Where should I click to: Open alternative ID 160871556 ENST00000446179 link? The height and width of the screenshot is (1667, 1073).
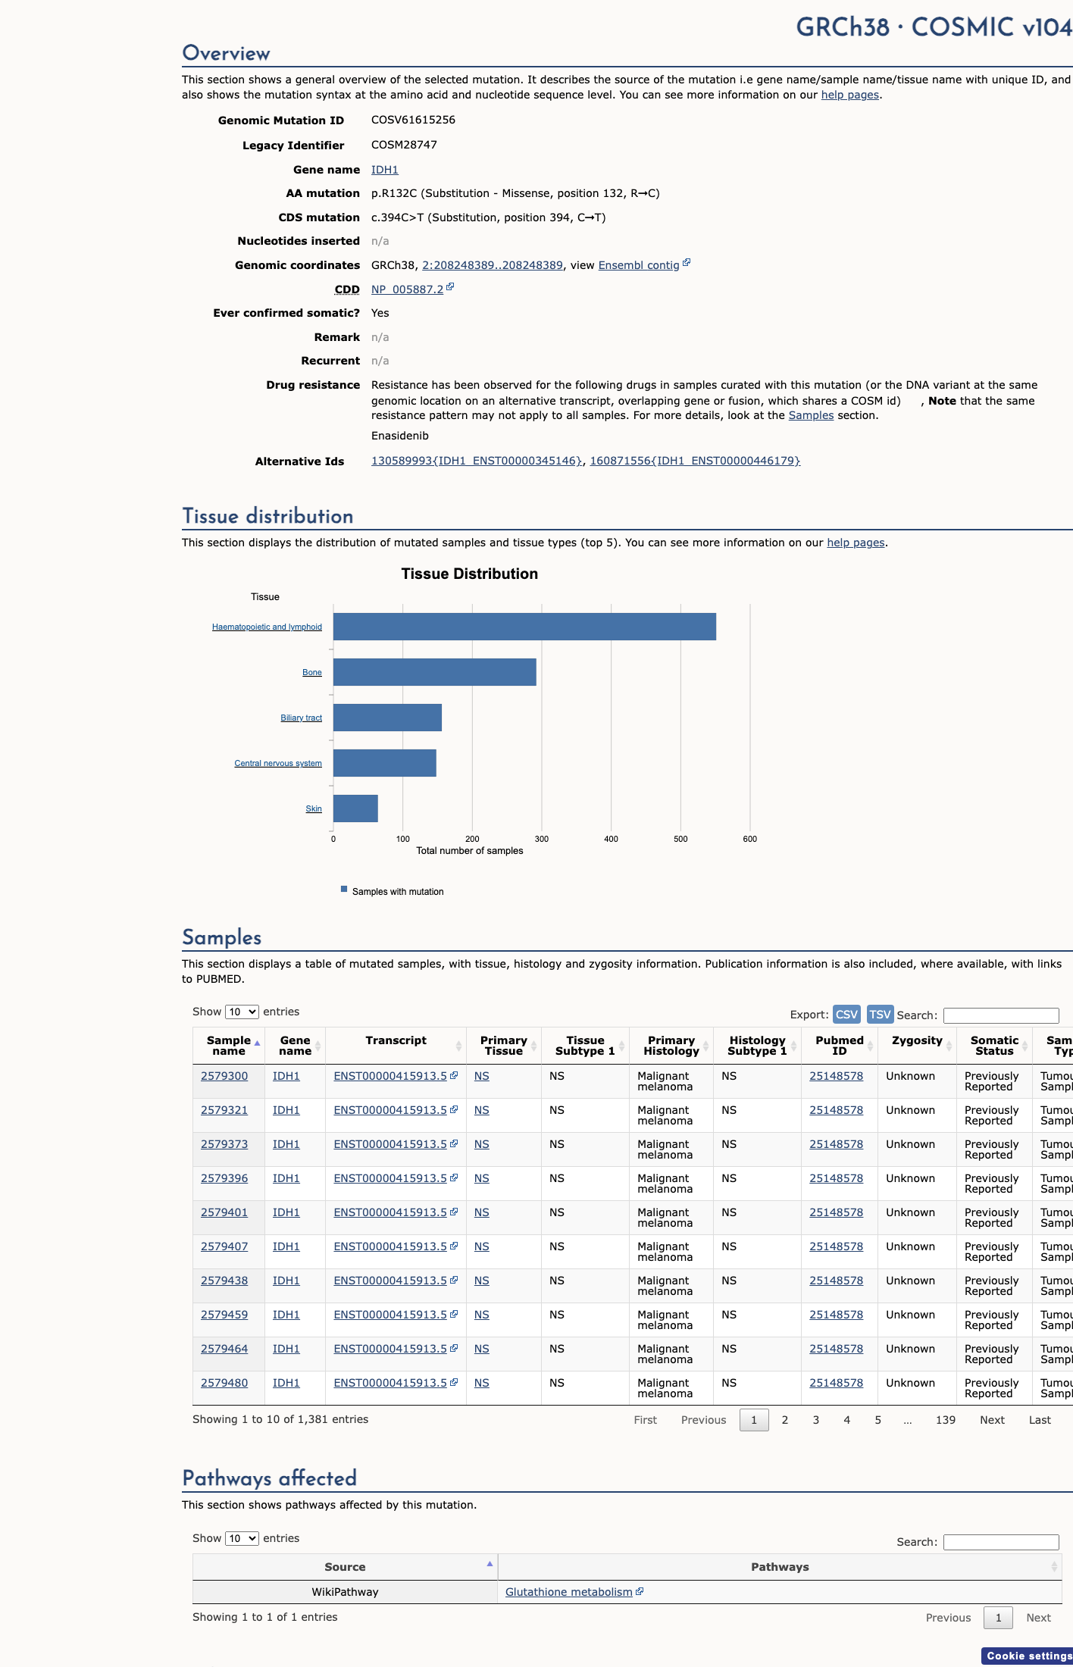[x=695, y=461]
